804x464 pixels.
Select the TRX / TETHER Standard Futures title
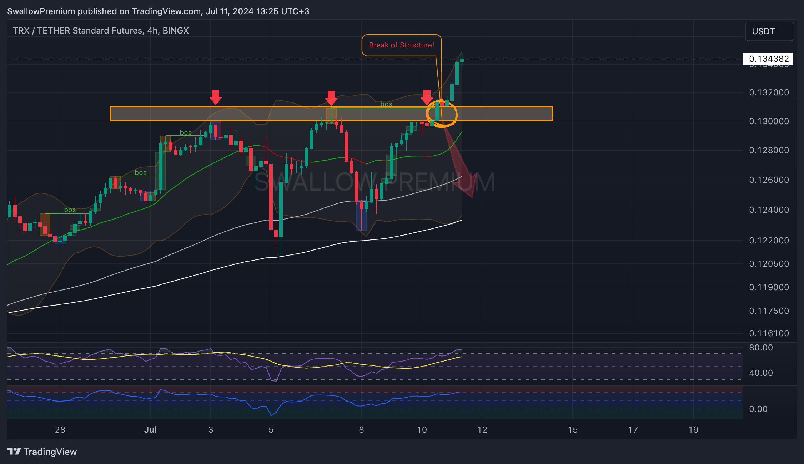coord(101,31)
